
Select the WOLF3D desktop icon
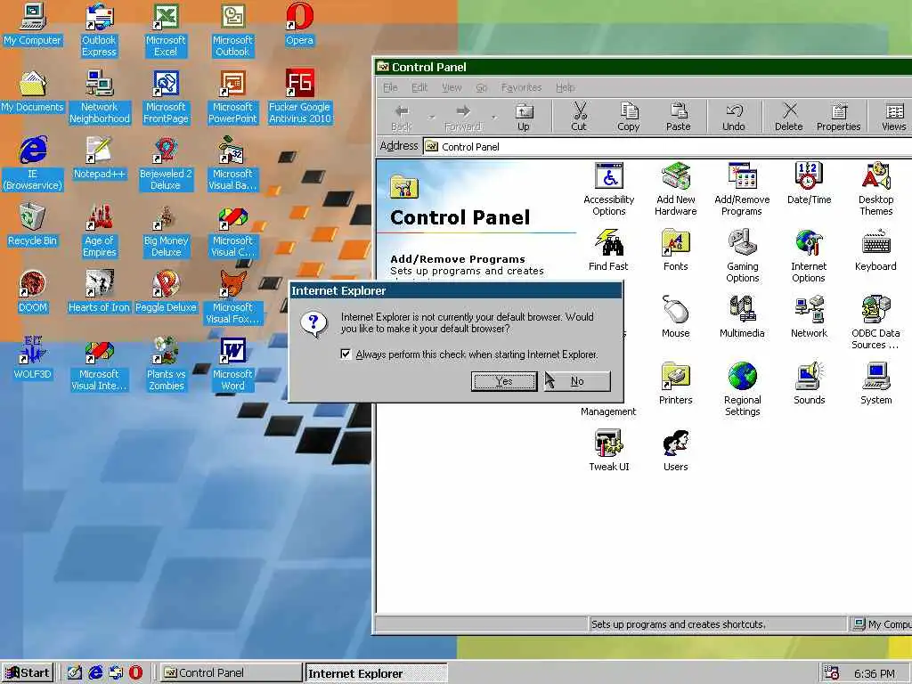pyautogui.click(x=33, y=358)
